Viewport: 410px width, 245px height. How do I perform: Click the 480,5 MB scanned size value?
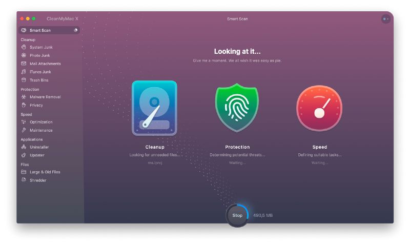(x=263, y=215)
